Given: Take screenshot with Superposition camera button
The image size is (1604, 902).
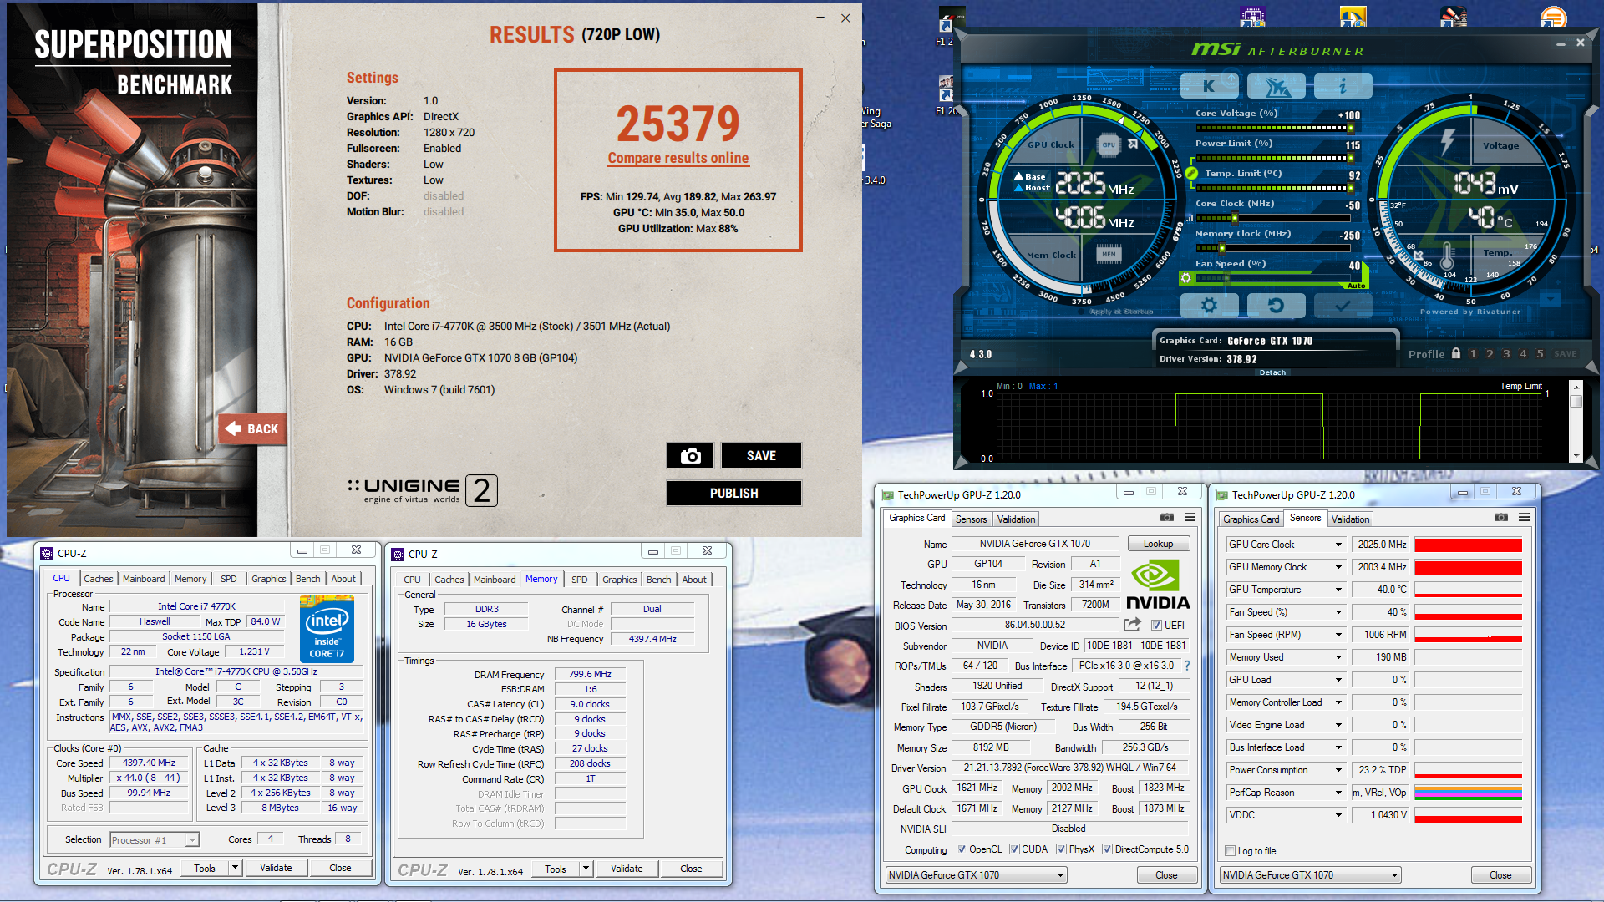Looking at the screenshot, I should [690, 456].
